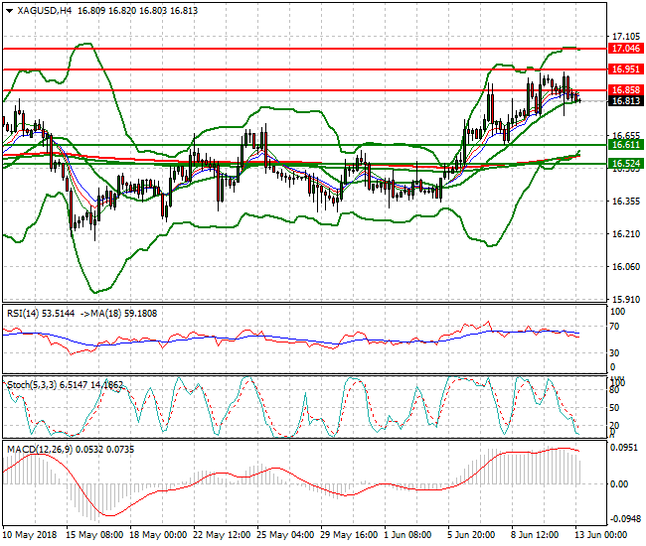Click the 17.105 price scale value
This screenshot has height=546, width=646.
click(x=626, y=37)
